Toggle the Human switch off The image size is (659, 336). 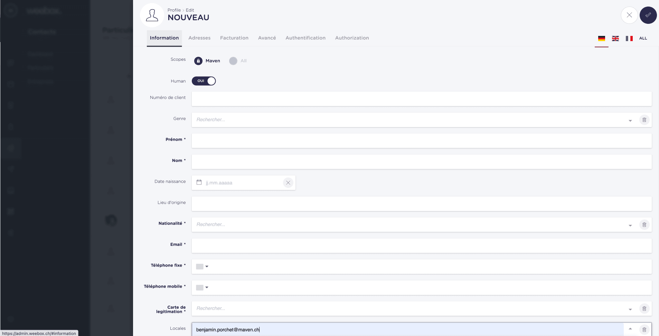tap(204, 81)
